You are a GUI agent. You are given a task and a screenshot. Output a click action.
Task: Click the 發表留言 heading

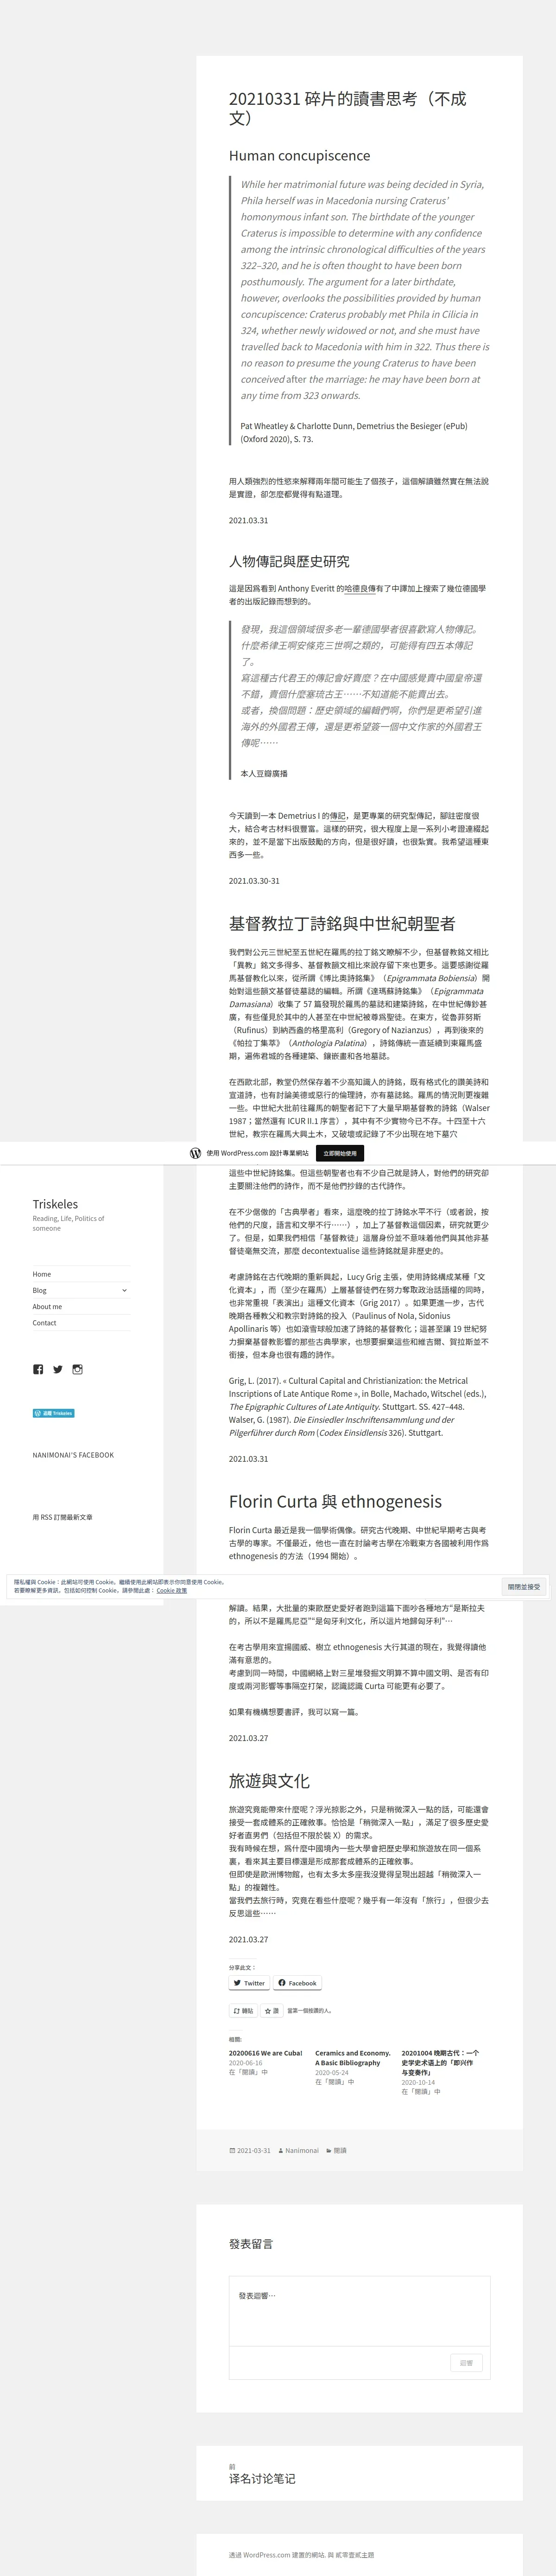pyautogui.click(x=251, y=2243)
